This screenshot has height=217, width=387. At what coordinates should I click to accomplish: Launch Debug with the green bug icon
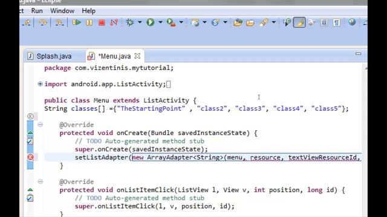130,22
